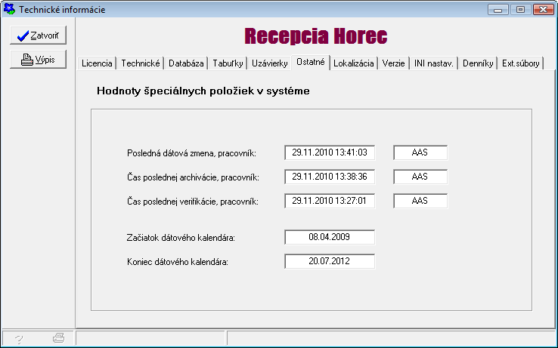Click the printer icon in status bar

58,339
